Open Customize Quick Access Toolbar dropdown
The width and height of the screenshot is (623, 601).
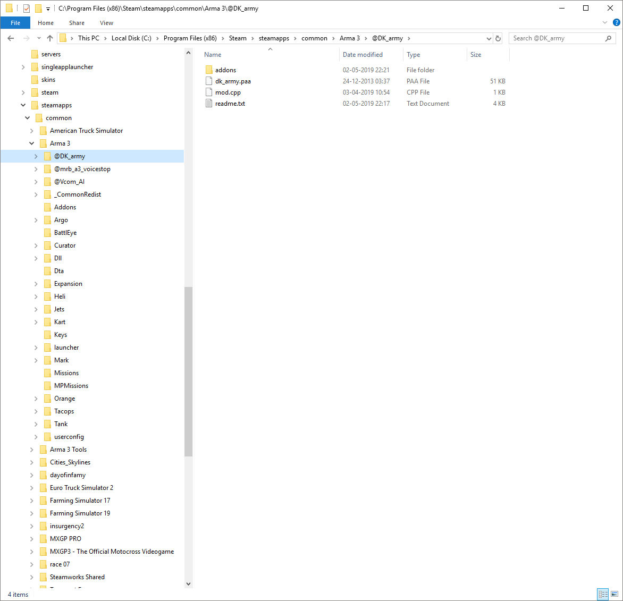point(48,9)
